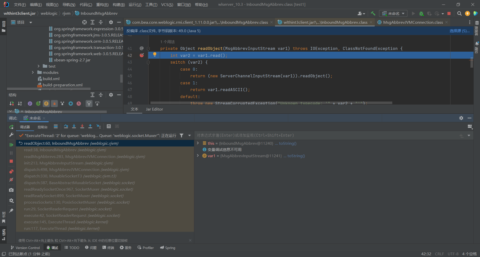Click the 选择源 (S)... link
This screenshot has height=257, width=480.
click(459, 31)
